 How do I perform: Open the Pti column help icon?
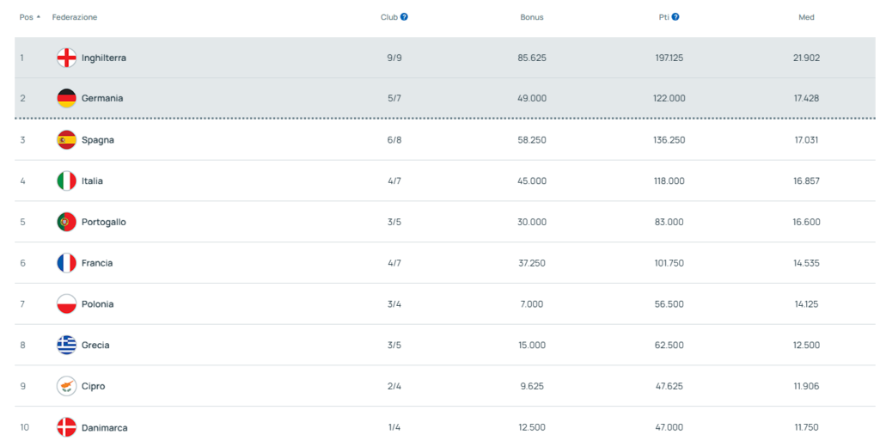click(x=675, y=17)
